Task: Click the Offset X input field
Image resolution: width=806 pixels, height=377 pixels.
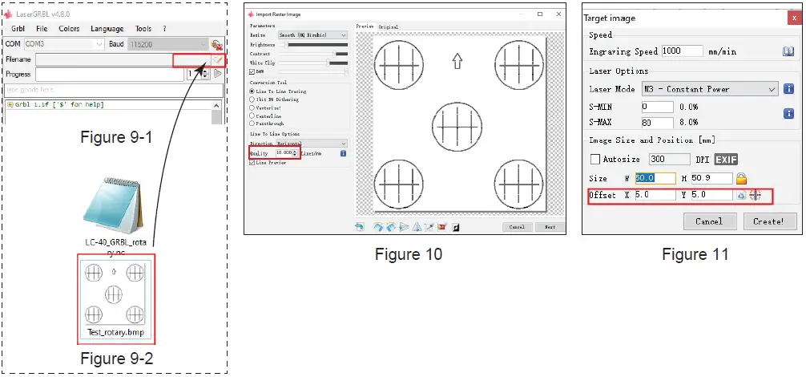Action: click(655, 195)
